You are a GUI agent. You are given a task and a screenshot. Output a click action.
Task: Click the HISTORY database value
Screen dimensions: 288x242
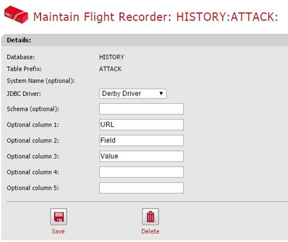pos(112,57)
